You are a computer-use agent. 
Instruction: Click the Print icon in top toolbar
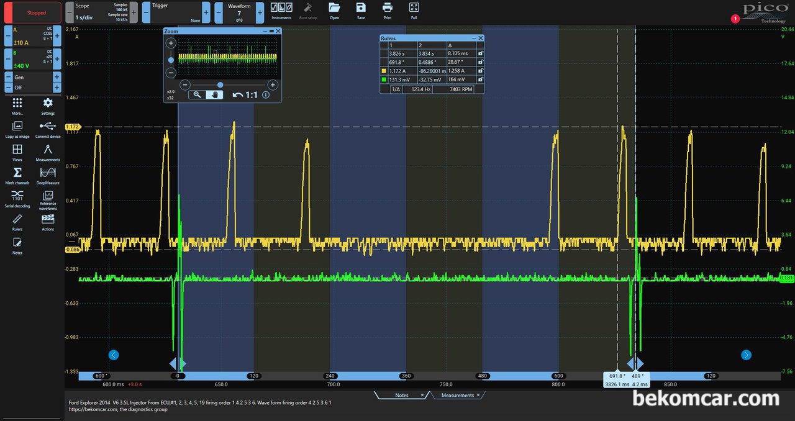[x=388, y=10]
